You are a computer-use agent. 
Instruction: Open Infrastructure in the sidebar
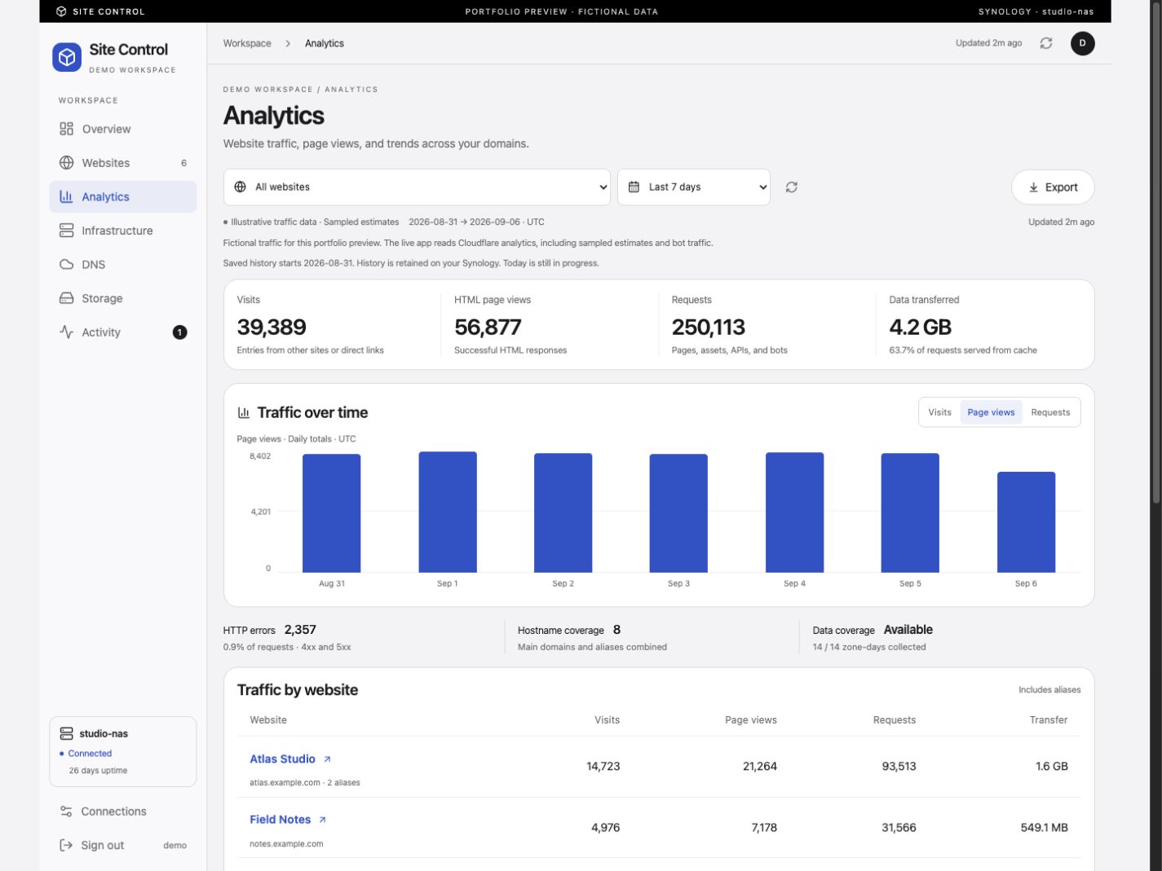(123, 231)
